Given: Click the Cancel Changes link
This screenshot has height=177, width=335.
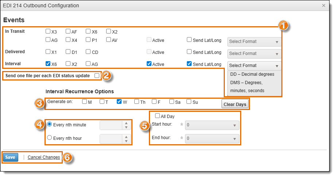Looking at the screenshot, I should pyautogui.click(x=44, y=157).
